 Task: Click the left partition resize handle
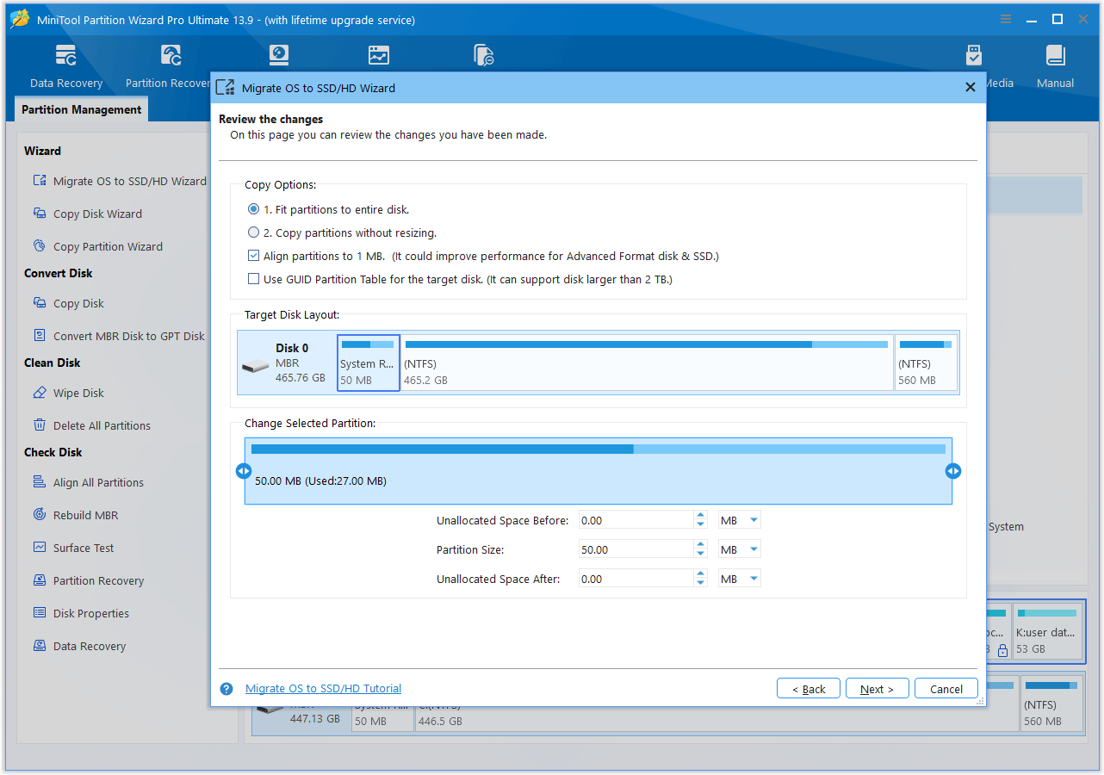pos(244,471)
